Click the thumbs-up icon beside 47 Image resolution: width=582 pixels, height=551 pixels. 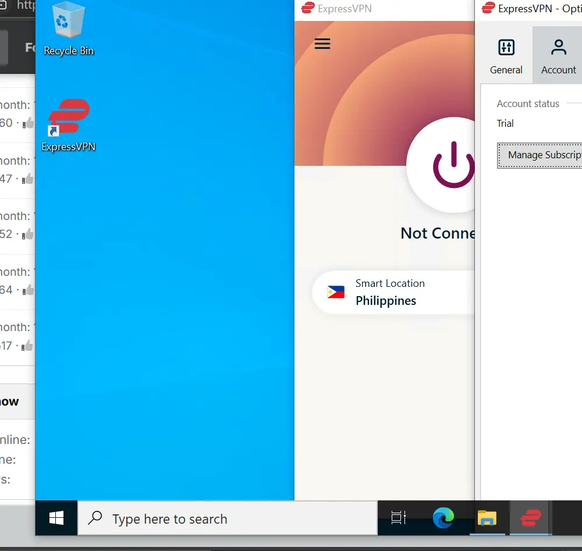tap(28, 179)
